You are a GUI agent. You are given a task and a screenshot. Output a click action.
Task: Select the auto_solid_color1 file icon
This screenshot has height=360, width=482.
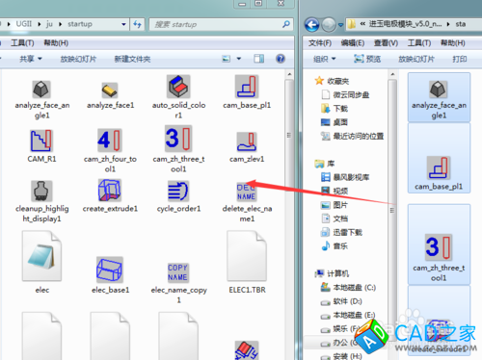(178, 87)
